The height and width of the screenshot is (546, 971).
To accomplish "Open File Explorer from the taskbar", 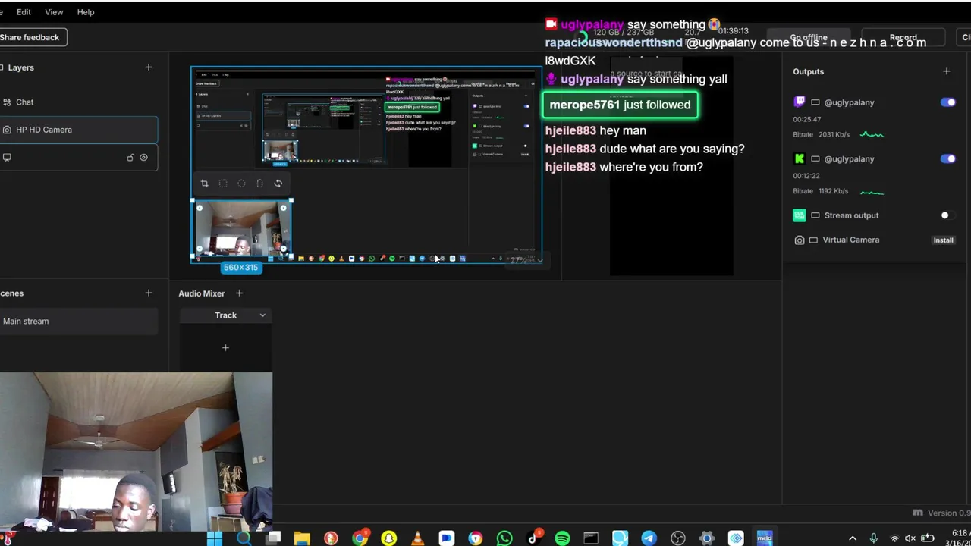I will [x=302, y=538].
